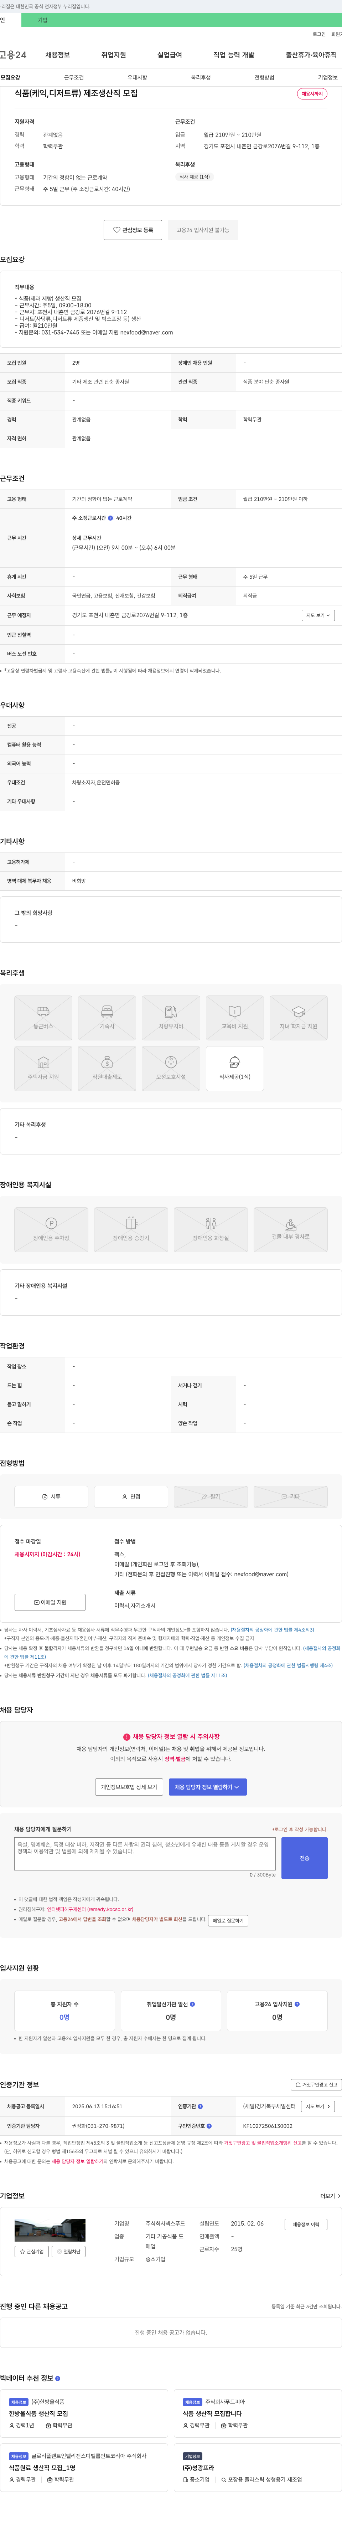
Task: Open the 채용정보 main menu
Action: (x=58, y=55)
